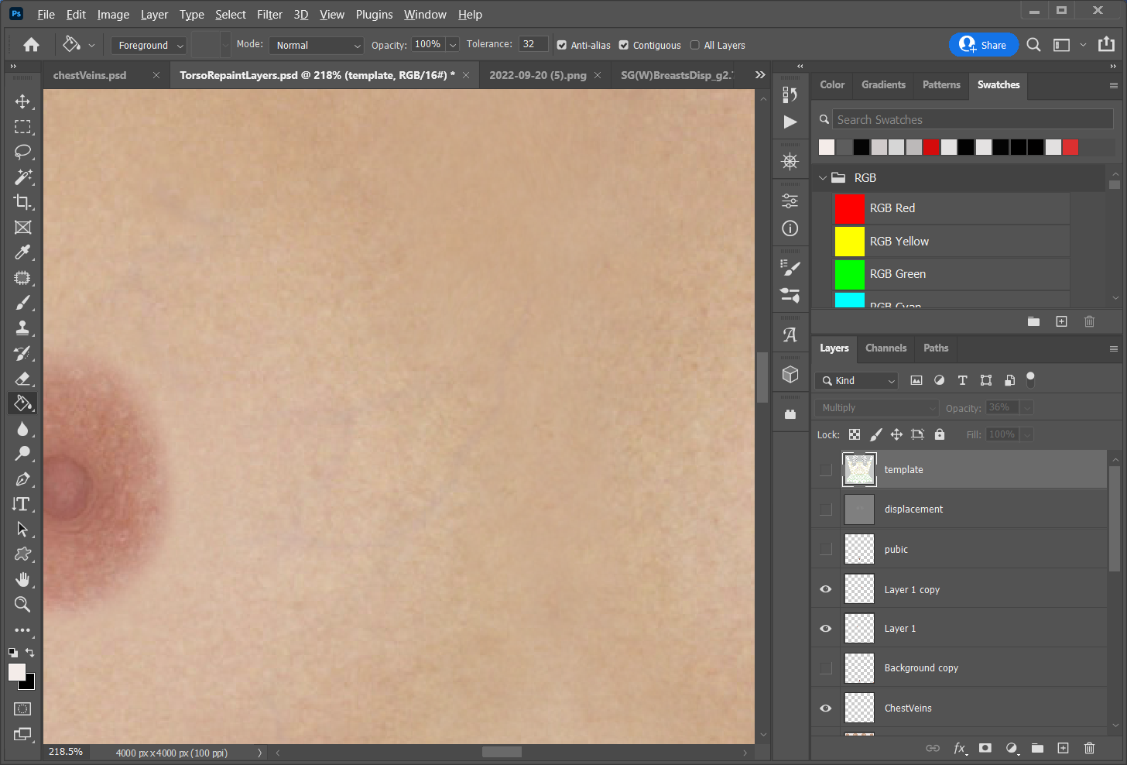The image size is (1127, 765).
Task: Hide the Layer 1 layer
Action: [x=826, y=629]
